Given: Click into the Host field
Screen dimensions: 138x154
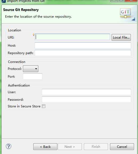Looking at the screenshot, I should click(x=83, y=45).
